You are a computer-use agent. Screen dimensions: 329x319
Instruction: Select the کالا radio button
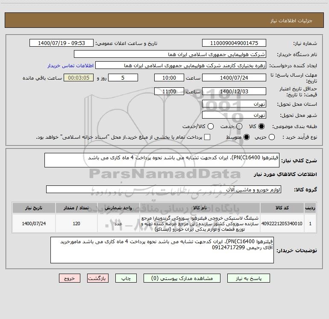[x=261, y=126]
